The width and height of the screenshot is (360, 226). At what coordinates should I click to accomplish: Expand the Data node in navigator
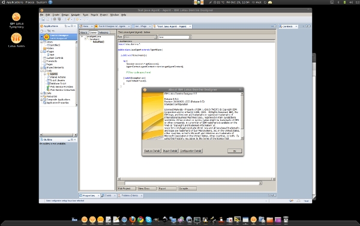point(41,93)
